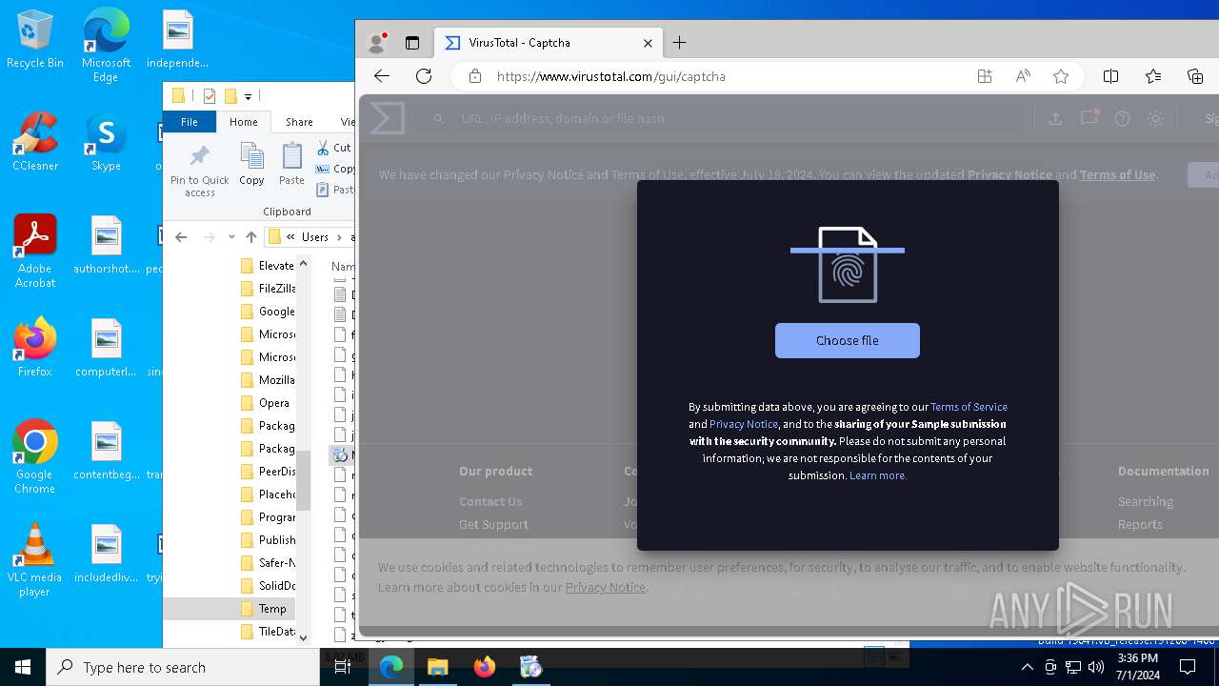Open Explorer recent locations dropdown
The image size is (1219, 686).
click(231, 236)
